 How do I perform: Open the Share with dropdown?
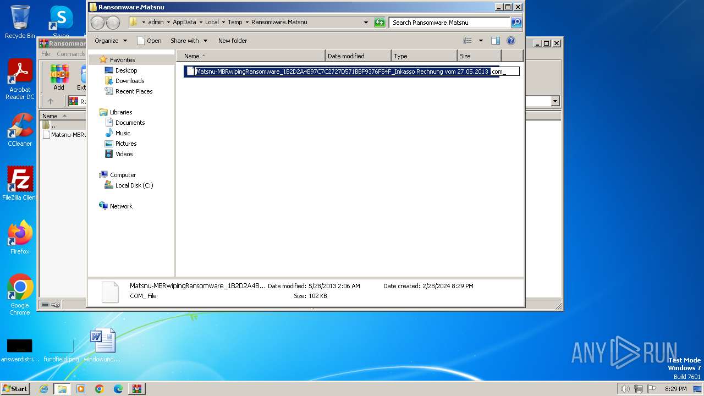[x=189, y=41]
